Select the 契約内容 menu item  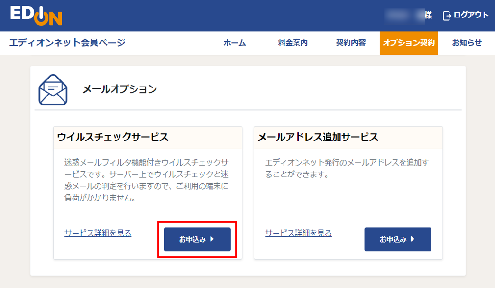pos(351,43)
